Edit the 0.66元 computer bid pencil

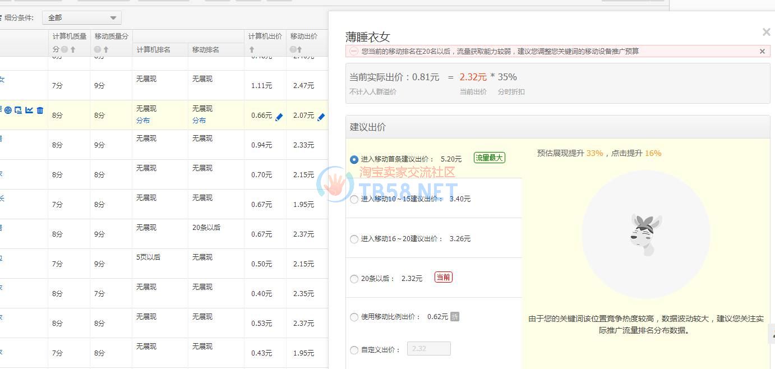click(x=279, y=117)
